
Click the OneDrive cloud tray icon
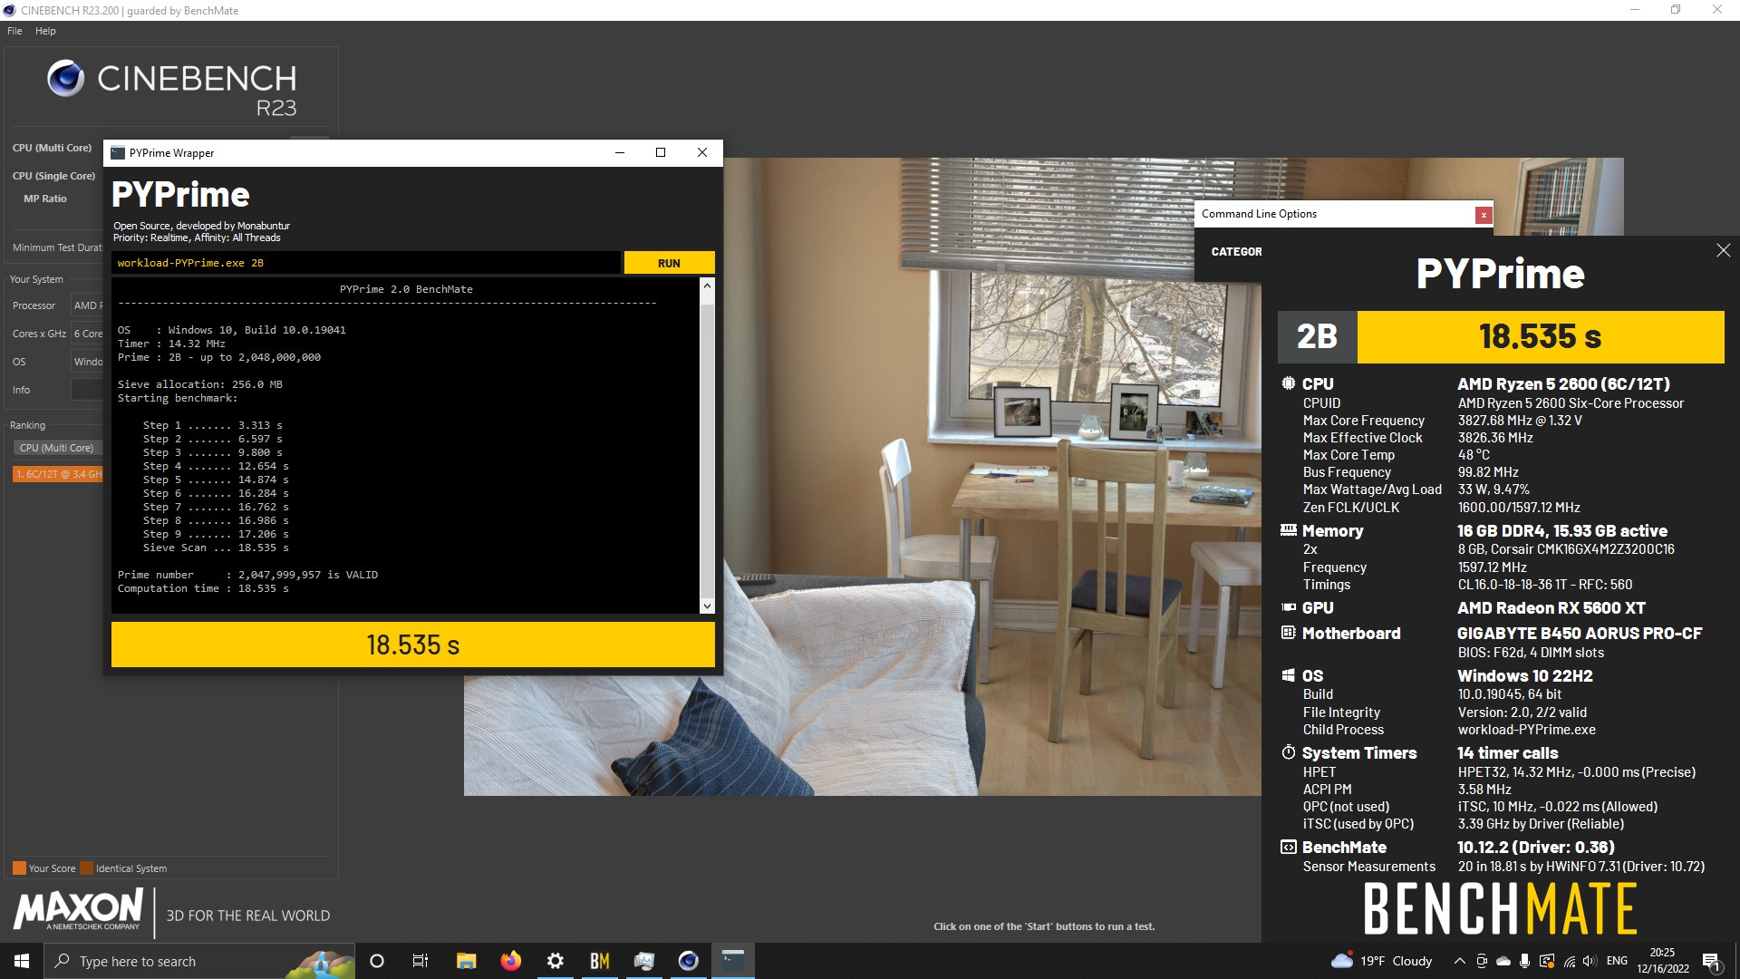[1503, 961]
